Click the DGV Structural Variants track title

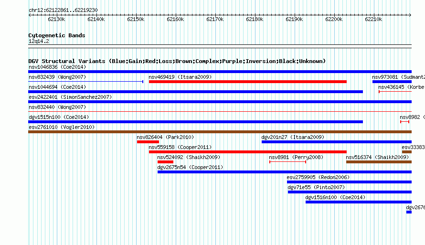(177, 61)
